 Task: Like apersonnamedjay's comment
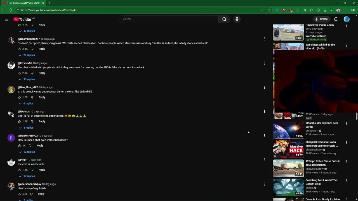[19, 194]
